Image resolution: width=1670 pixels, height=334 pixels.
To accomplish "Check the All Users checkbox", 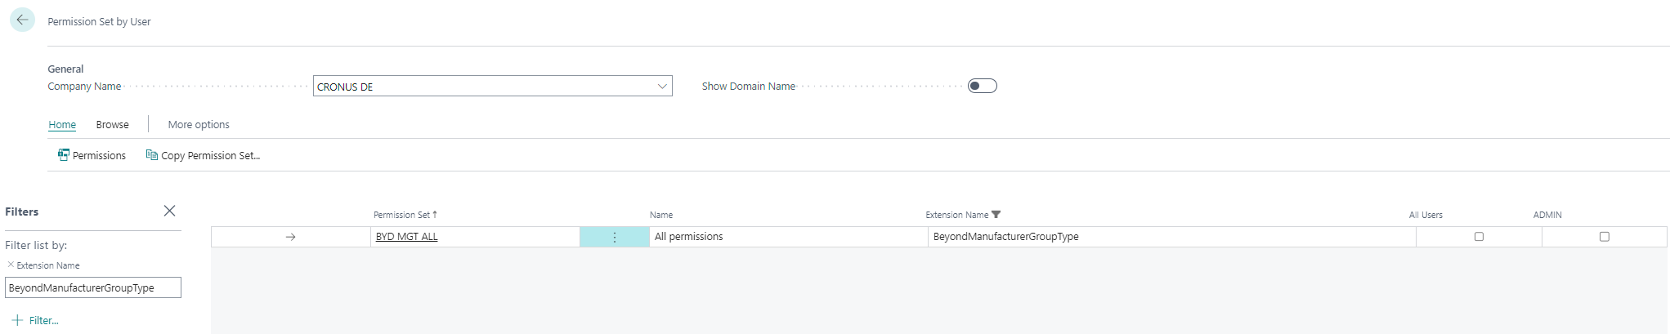I will pos(1479,237).
